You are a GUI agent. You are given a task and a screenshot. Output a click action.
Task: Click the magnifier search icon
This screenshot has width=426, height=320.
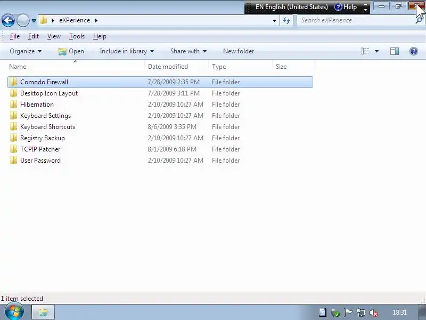pos(419,20)
